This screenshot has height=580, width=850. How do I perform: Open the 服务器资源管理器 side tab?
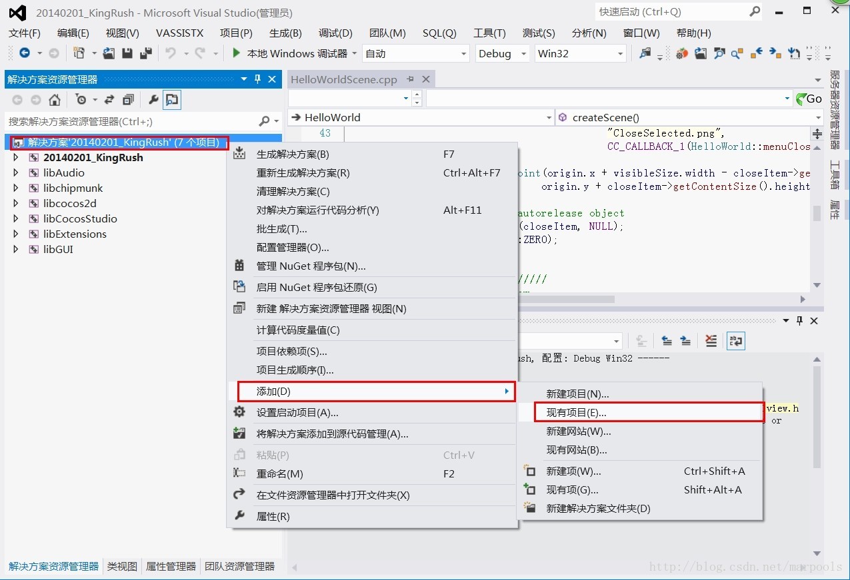[x=835, y=111]
